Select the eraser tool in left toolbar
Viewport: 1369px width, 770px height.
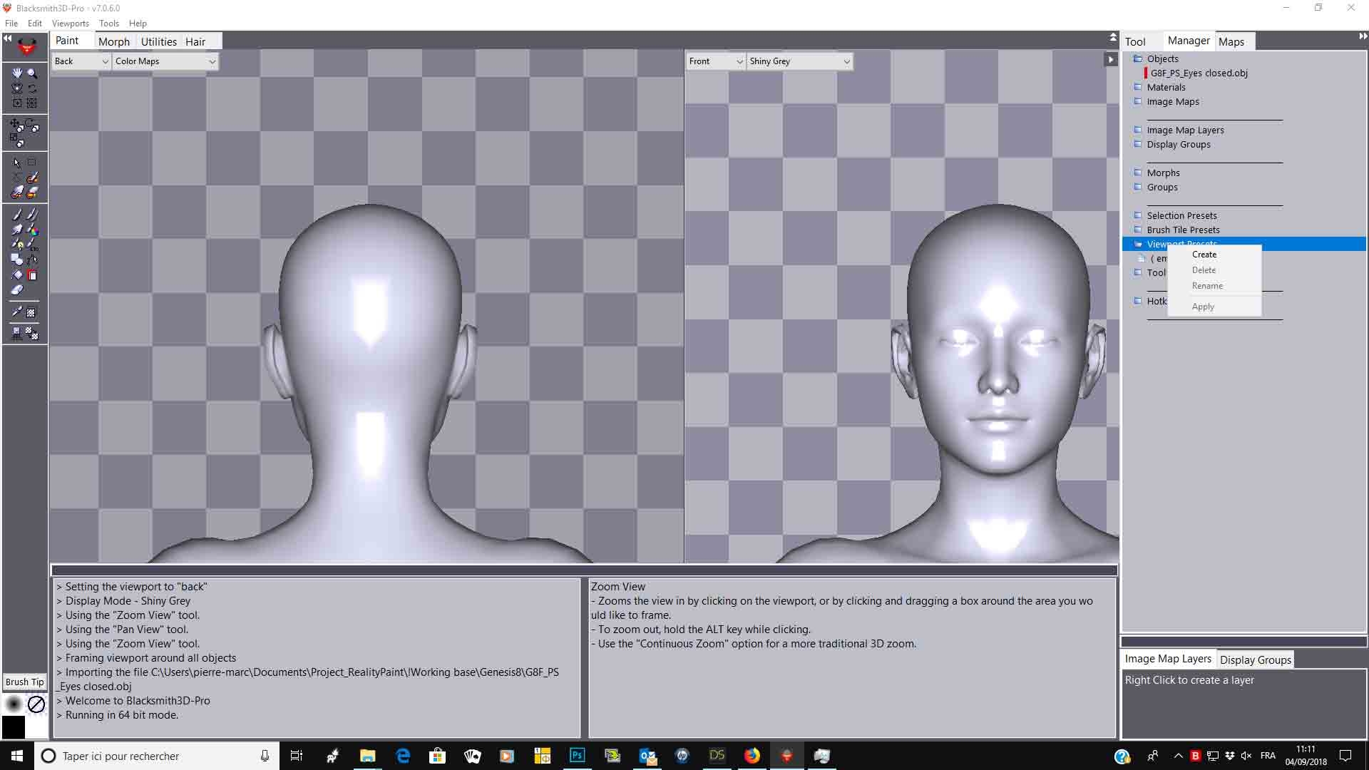pos(17,290)
